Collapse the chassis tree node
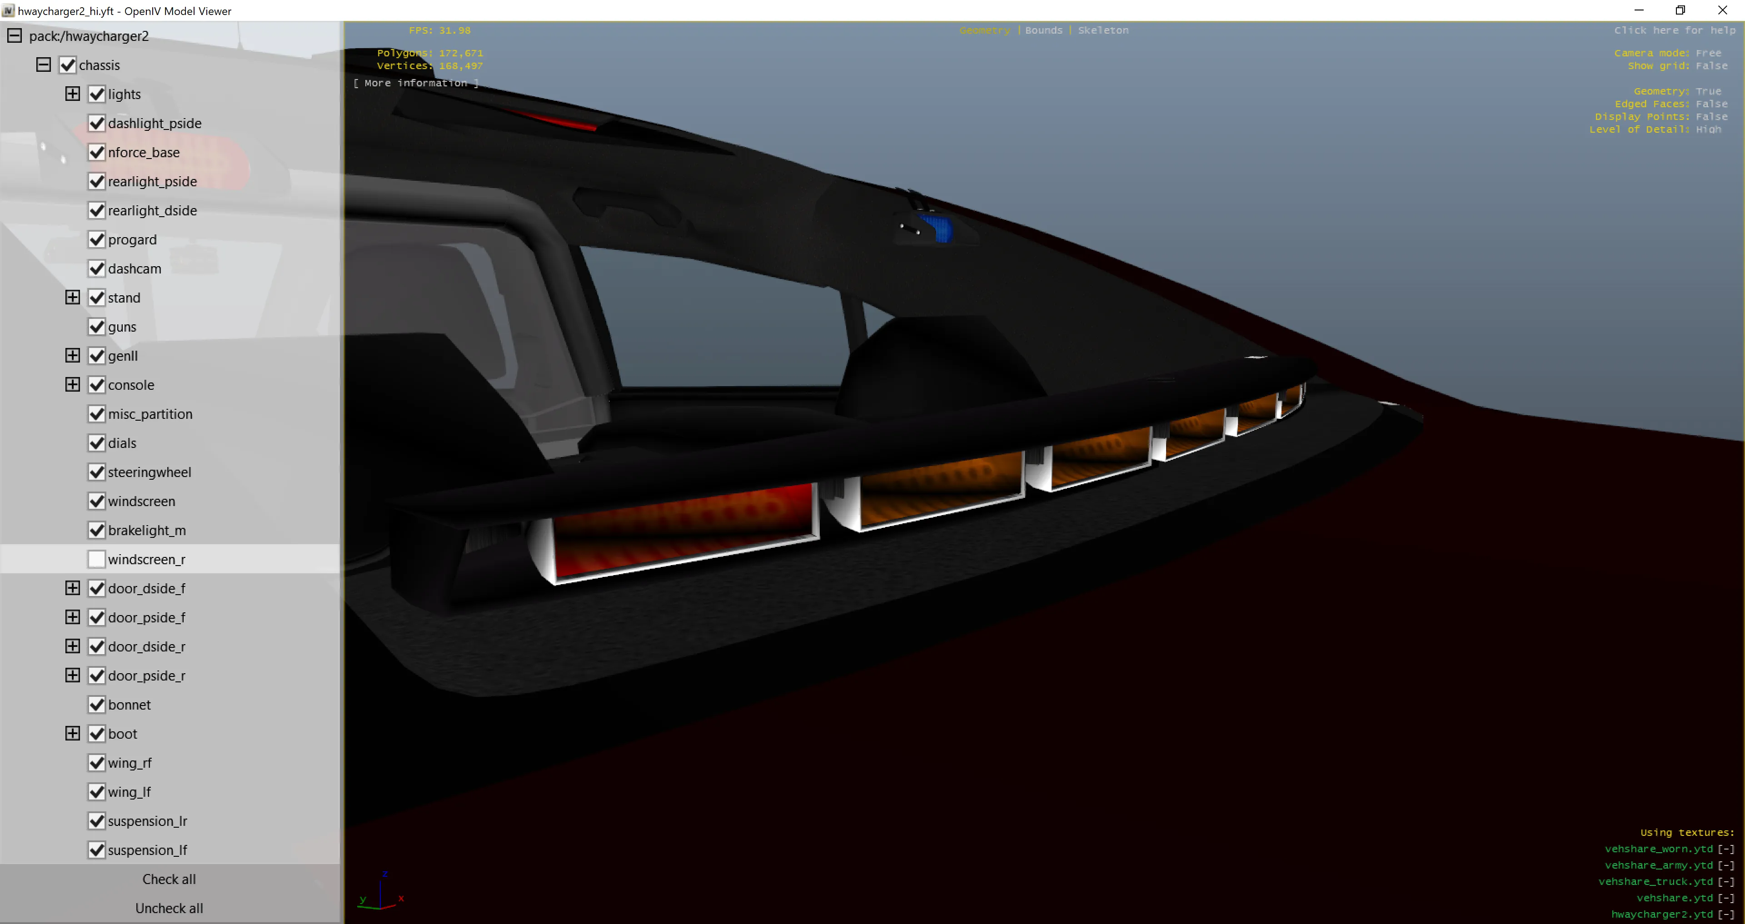Screen dimensions: 1745x924 click(43, 65)
